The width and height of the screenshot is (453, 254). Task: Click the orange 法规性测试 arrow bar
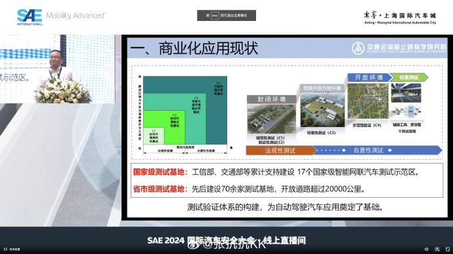pyautogui.click(x=280, y=151)
